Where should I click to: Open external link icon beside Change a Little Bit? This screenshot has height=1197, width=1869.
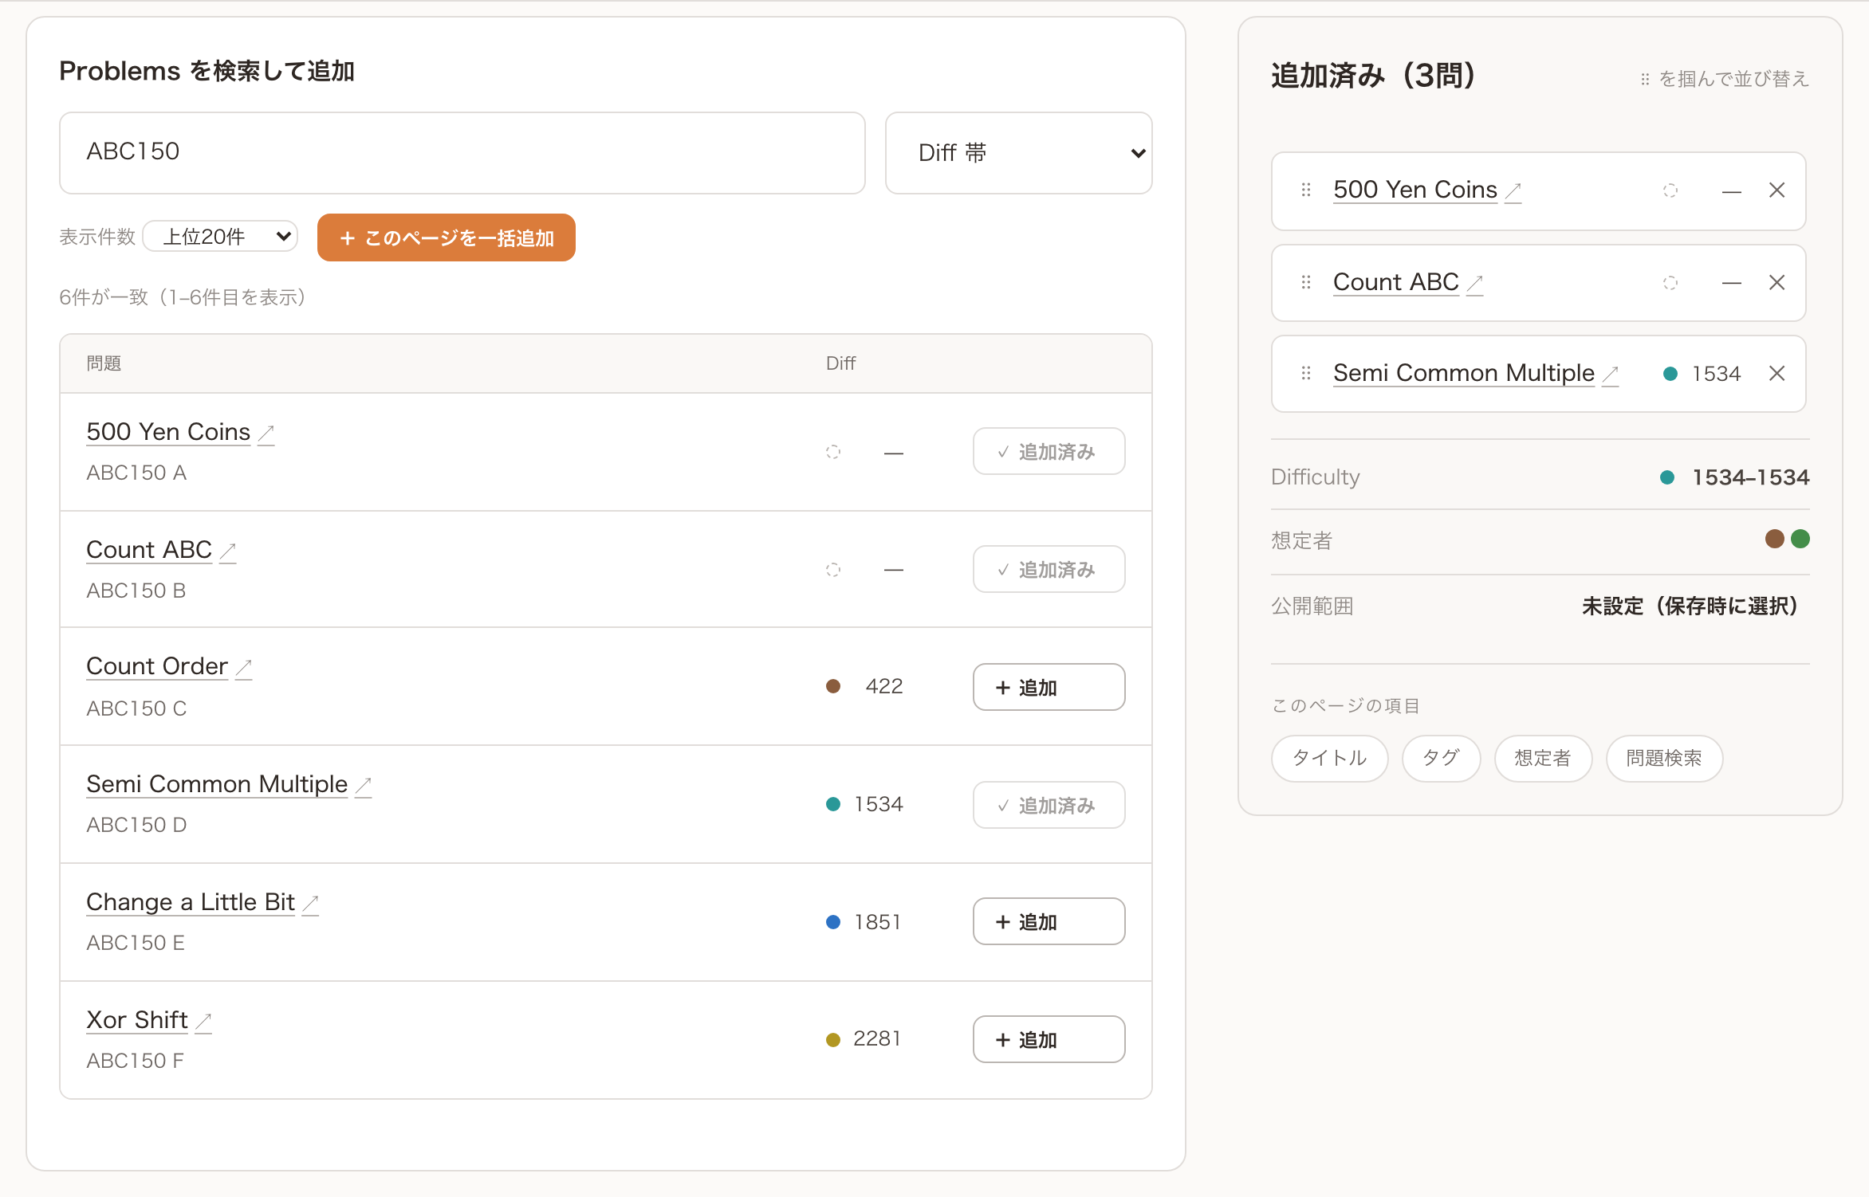(x=311, y=903)
